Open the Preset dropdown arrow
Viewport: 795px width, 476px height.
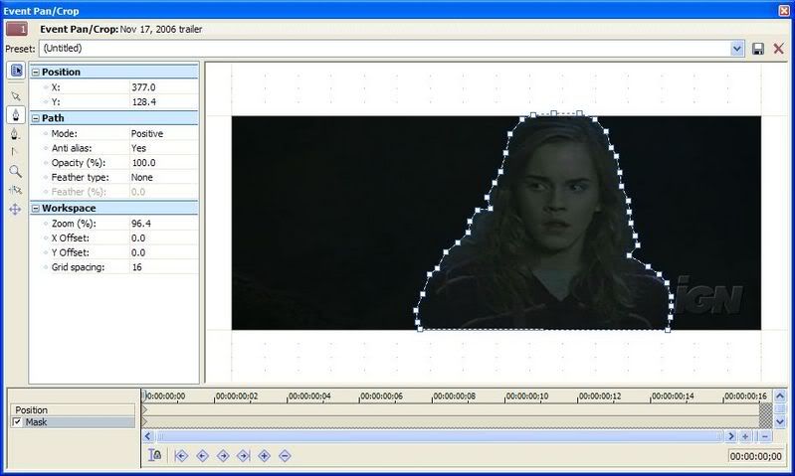(x=737, y=49)
